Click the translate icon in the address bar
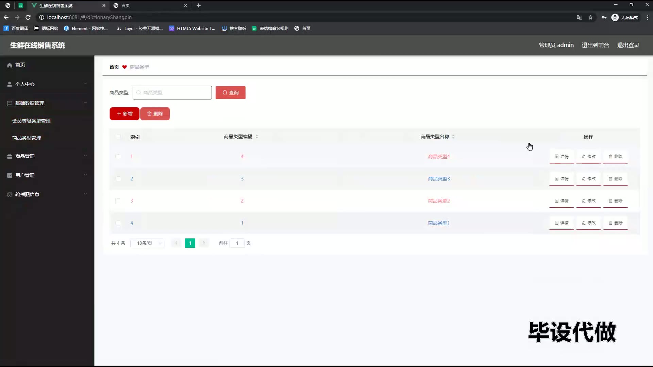This screenshot has width=653, height=367. pos(579,17)
